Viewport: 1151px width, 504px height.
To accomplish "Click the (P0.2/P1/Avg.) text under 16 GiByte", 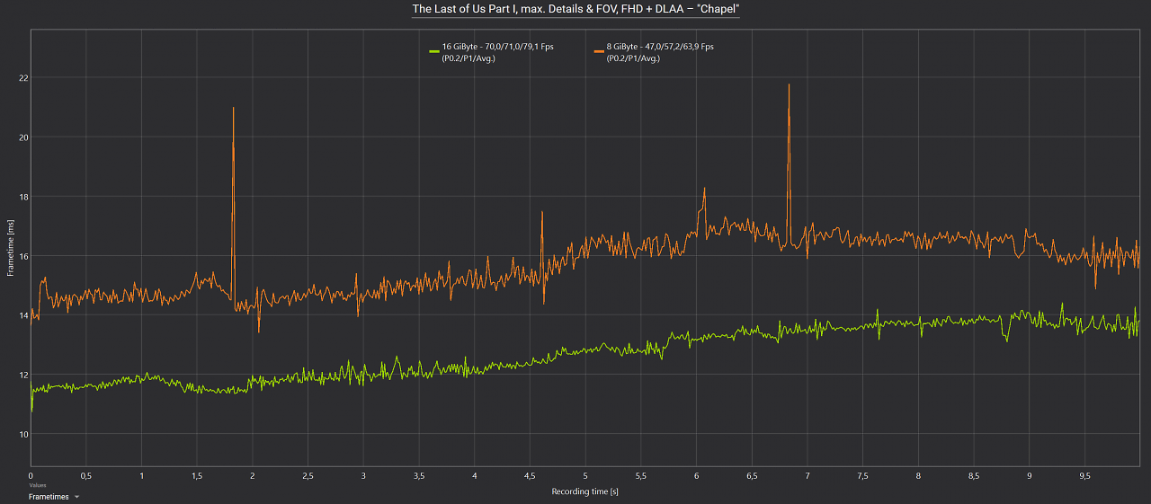I will [468, 58].
